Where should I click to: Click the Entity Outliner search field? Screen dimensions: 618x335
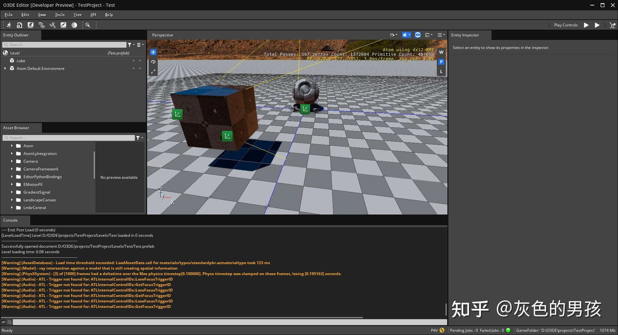(x=64, y=45)
